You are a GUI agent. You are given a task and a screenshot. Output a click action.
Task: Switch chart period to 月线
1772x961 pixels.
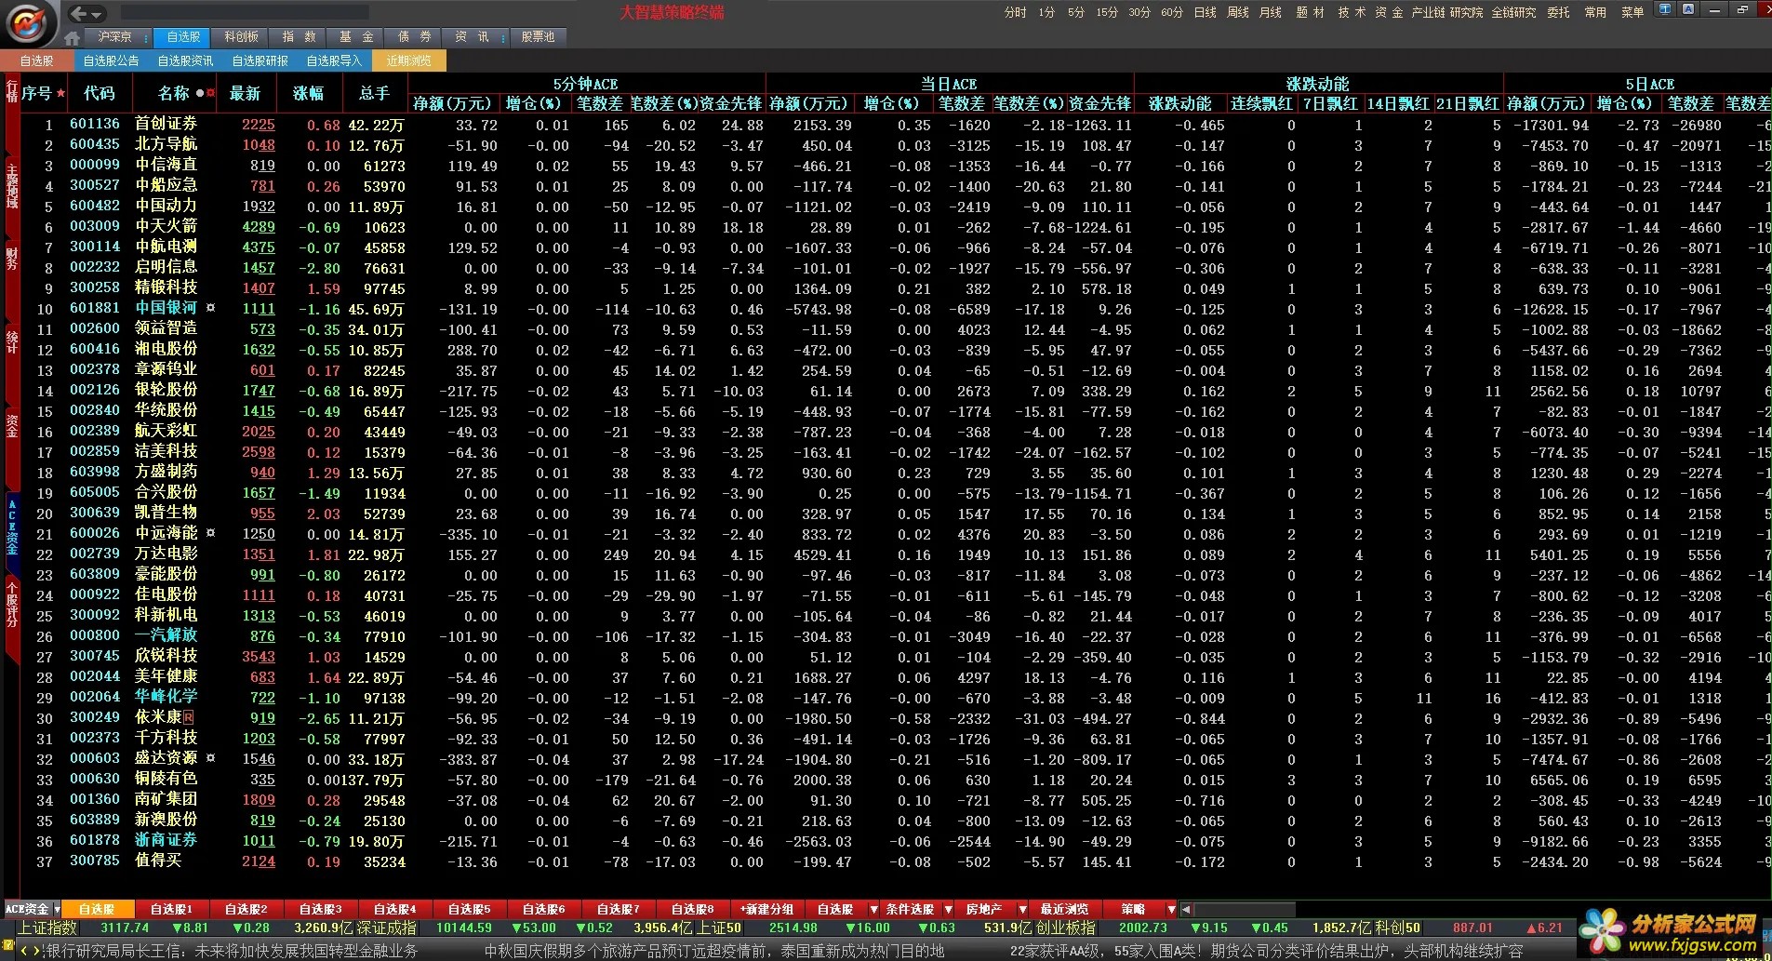(1270, 12)
